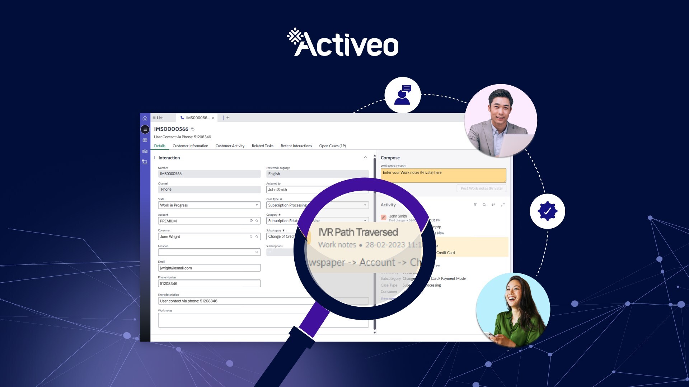689x387 pixels.
Task: Open the Open Cases (19) tab
Action: click(333, 146)
